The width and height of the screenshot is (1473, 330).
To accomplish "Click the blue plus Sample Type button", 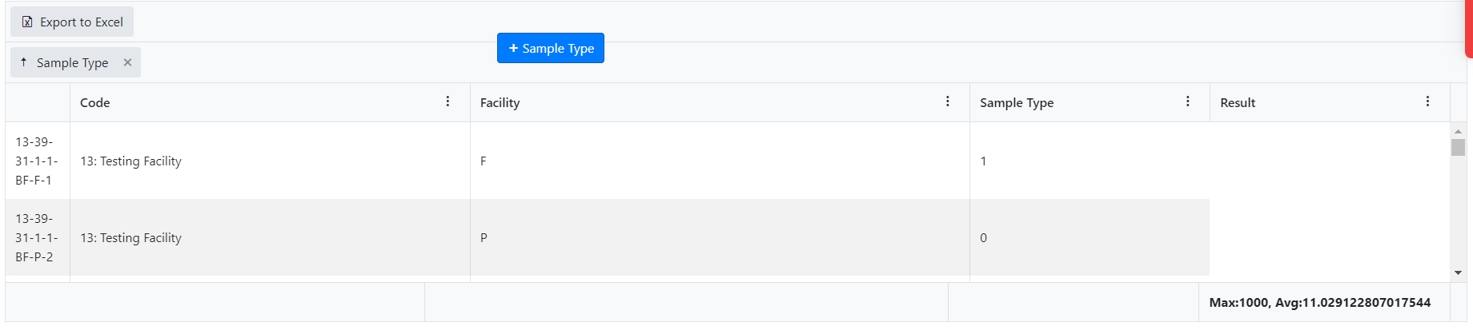I will click(x=551, y=48).
